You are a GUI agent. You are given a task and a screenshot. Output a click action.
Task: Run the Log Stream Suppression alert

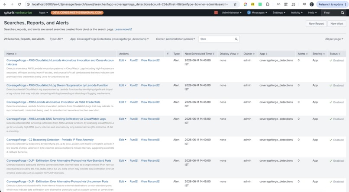tap(133, 85)
